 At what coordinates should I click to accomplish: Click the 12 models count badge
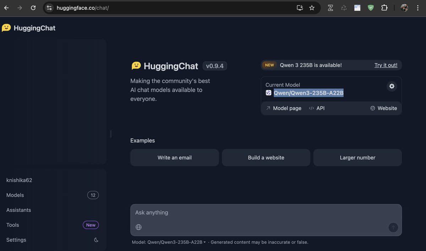(93, 195)
